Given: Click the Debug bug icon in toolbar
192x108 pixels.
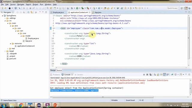Looking at the screenshot, I should (72, 8).
